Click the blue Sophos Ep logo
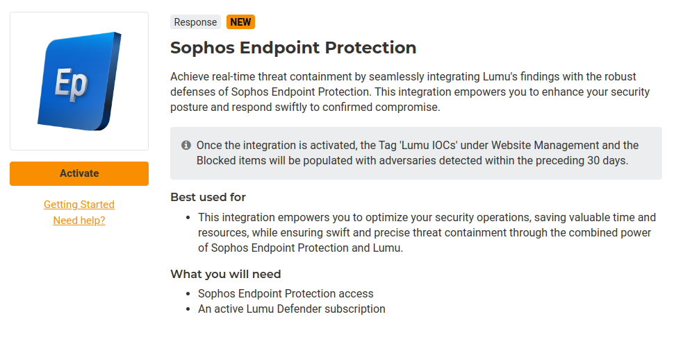 (x=79, y=81)
